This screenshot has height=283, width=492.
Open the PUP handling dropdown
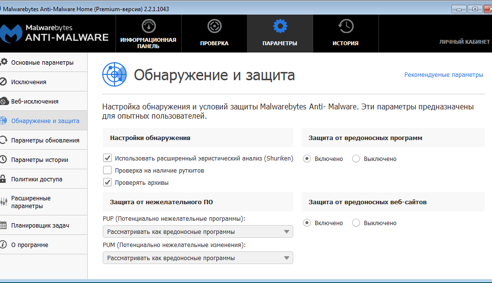pos(198,231)
